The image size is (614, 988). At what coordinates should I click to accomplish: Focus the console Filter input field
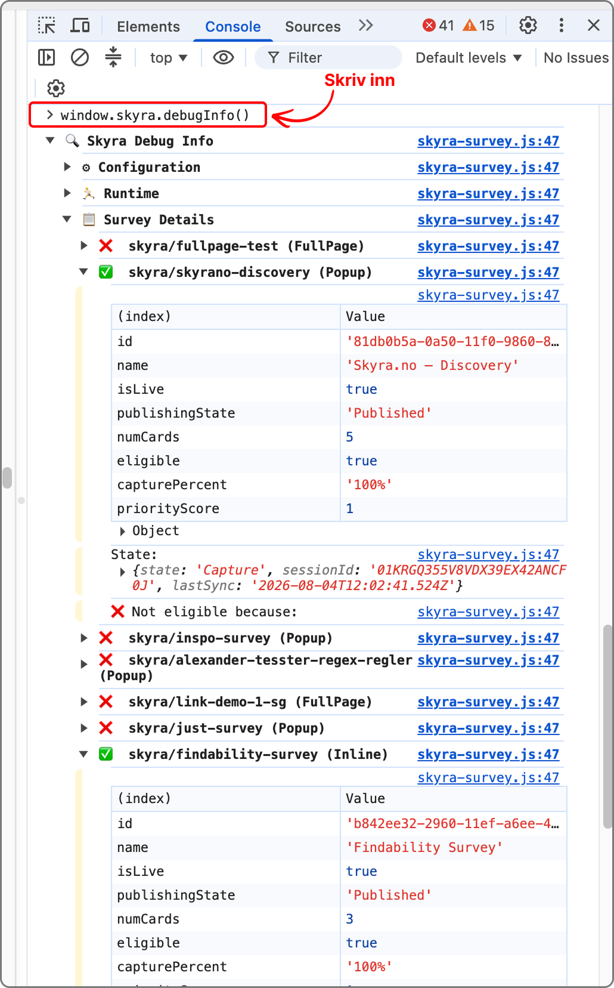point(328,58)
